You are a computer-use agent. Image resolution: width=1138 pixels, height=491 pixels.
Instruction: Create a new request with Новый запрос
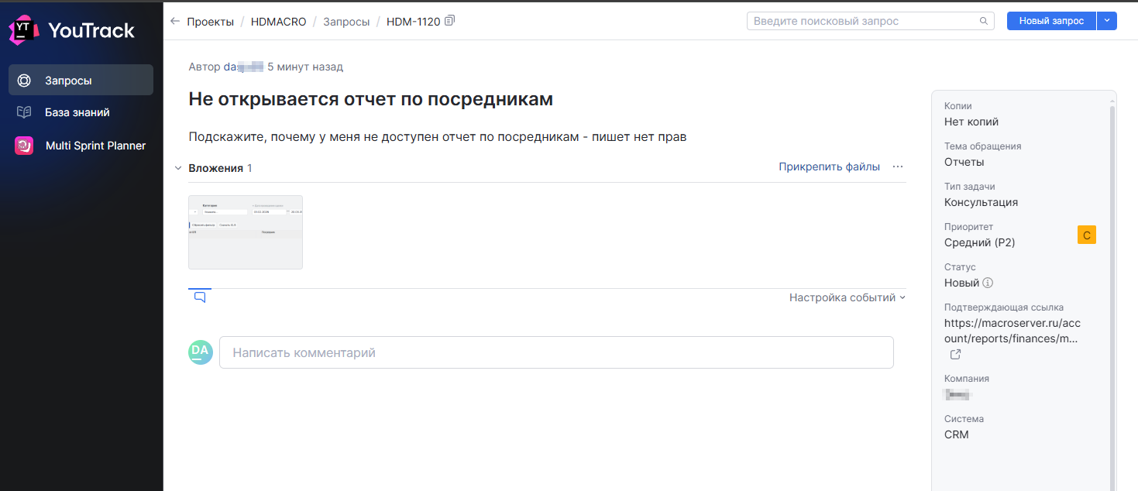point(1051,21)
